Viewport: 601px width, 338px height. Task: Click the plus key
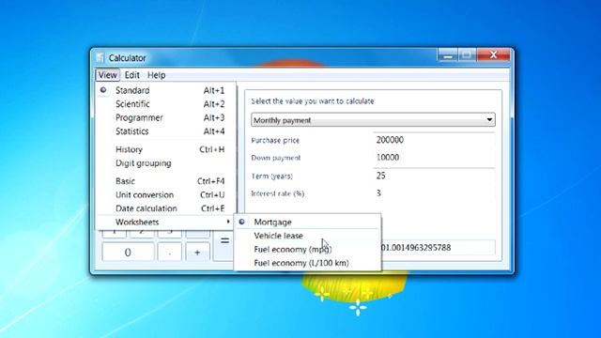(x=197, y=253)
